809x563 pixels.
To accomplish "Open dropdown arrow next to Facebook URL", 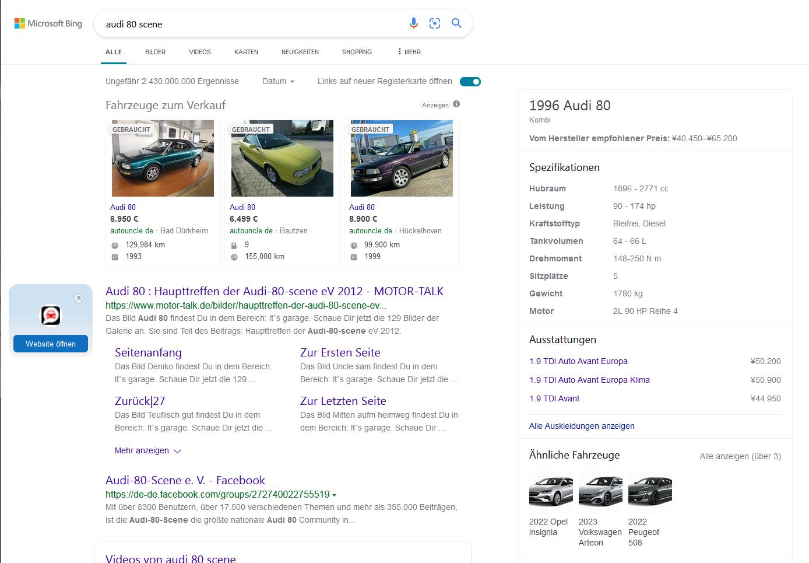I will 335,495.
